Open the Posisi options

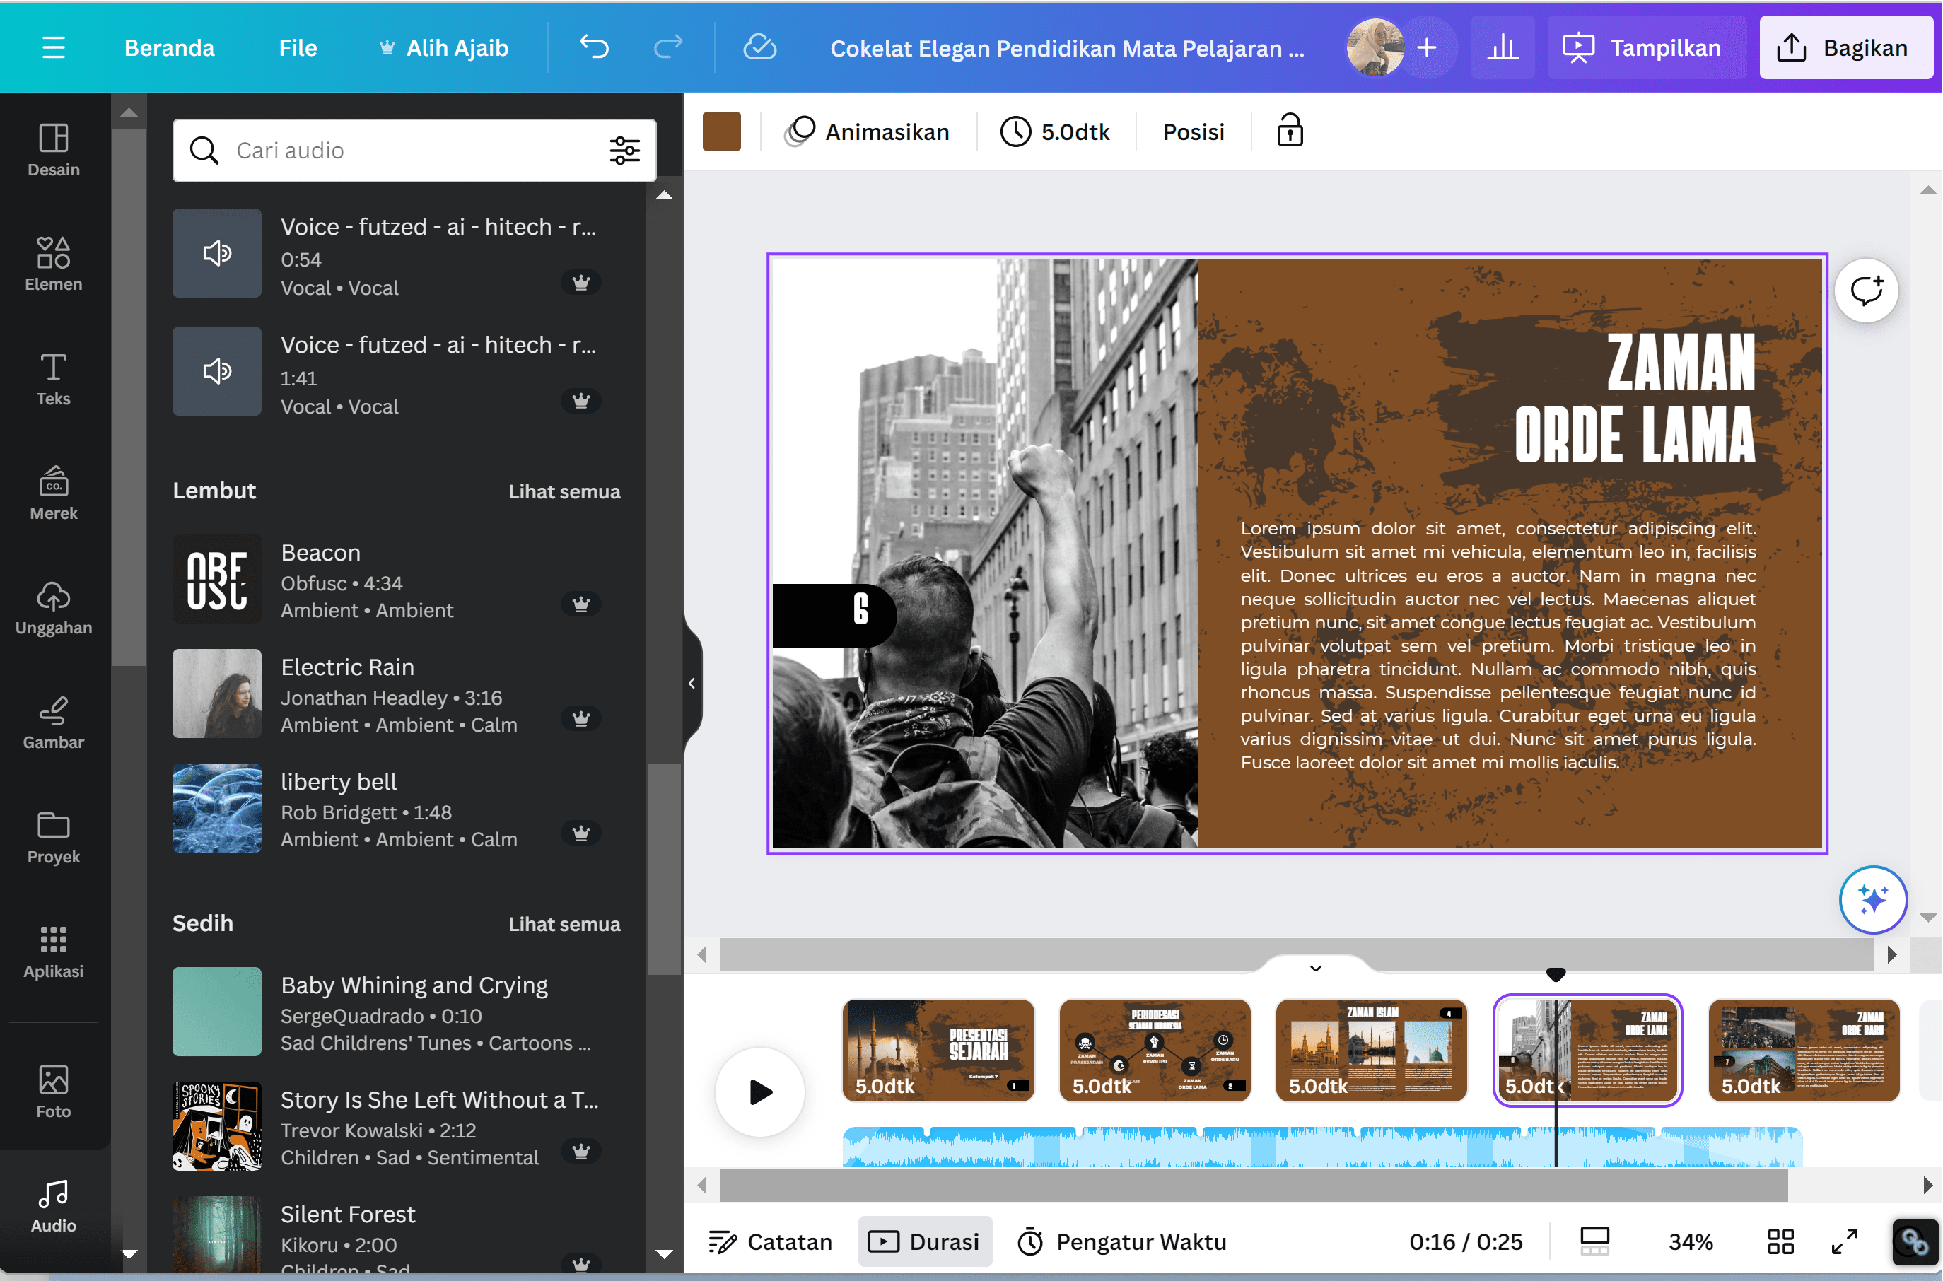click(1193, 131)
